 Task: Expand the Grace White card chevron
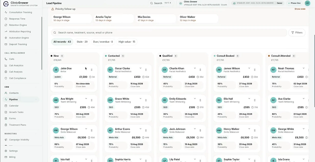140,99
